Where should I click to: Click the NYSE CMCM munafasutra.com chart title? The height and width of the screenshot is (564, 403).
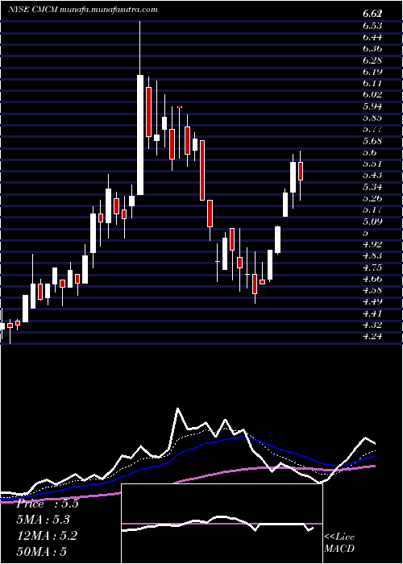82,10
